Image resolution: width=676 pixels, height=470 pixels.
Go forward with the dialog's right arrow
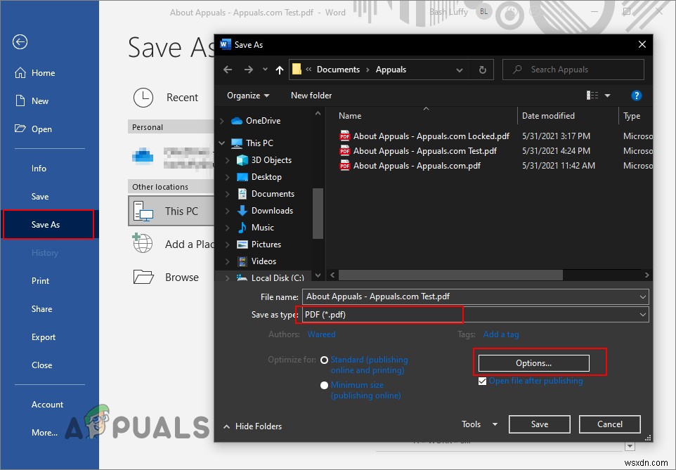pyautogui.click(x=249, y=70)
